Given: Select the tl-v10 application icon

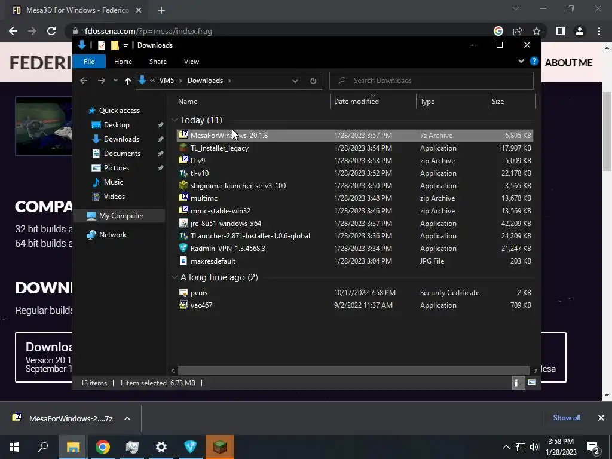Looking at the screenshot, I should coord(183,173).
